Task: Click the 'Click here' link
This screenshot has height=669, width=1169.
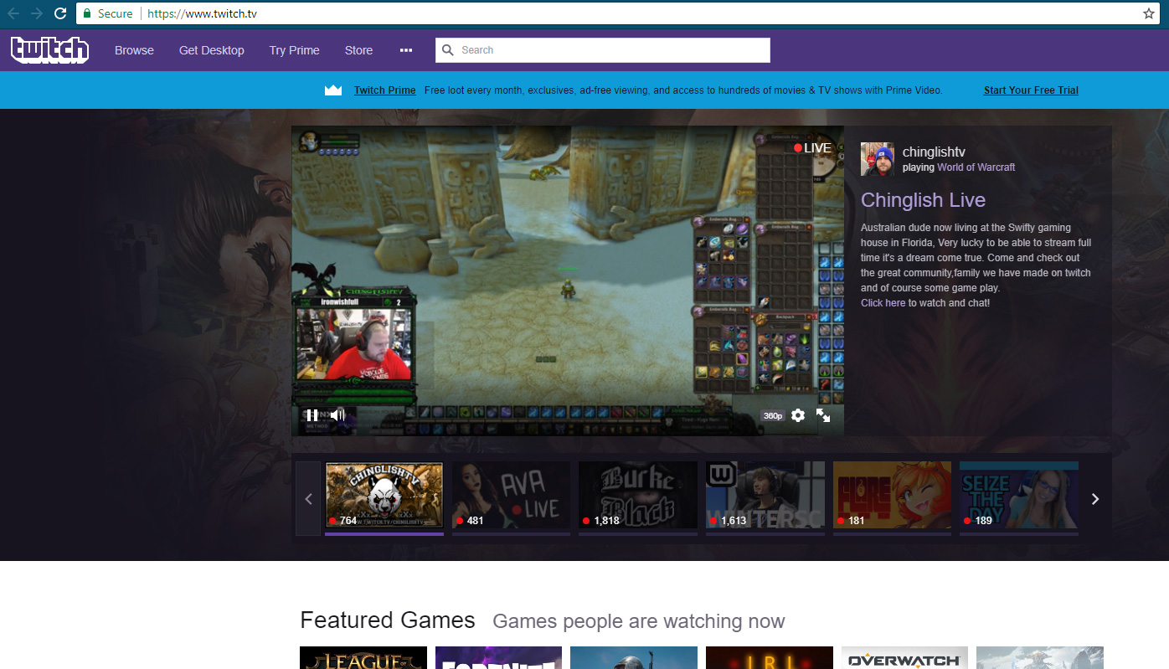Action: click(x=883, y=303)
